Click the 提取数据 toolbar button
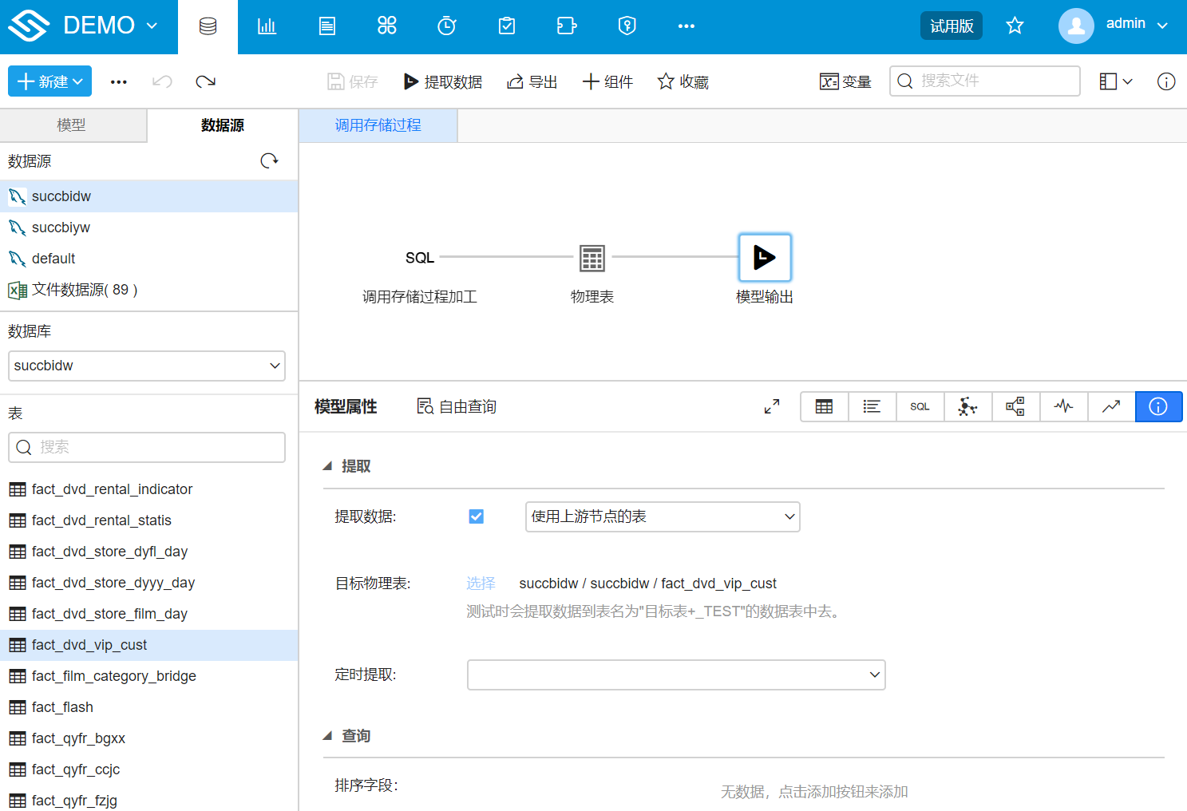This screenshot has width=1187, height=811. click(443, 81)
